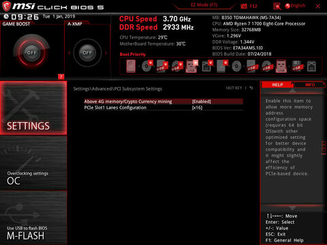Click the date Tue 1 Jan, 2019

(59, 16)
